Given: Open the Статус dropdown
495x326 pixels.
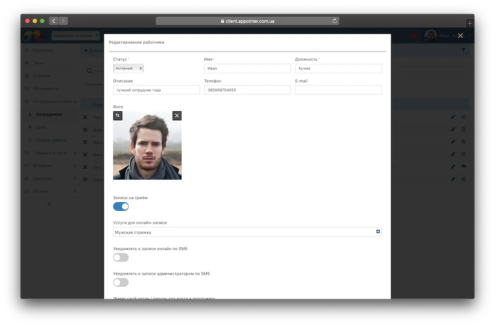Looking at the screenshot, I should [128, 68].
